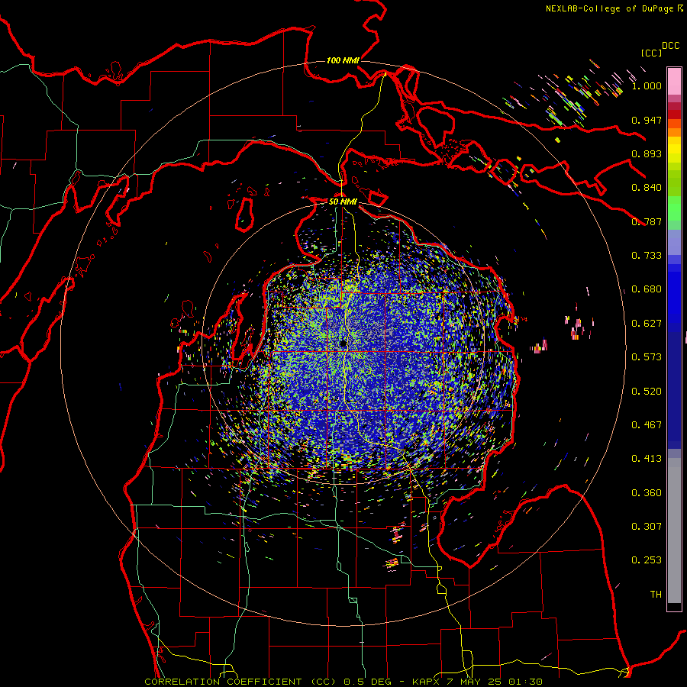Select the 0.680 legend value
Image resolution: width=687 pixels, height=687 pixels.
click(647, 289)
